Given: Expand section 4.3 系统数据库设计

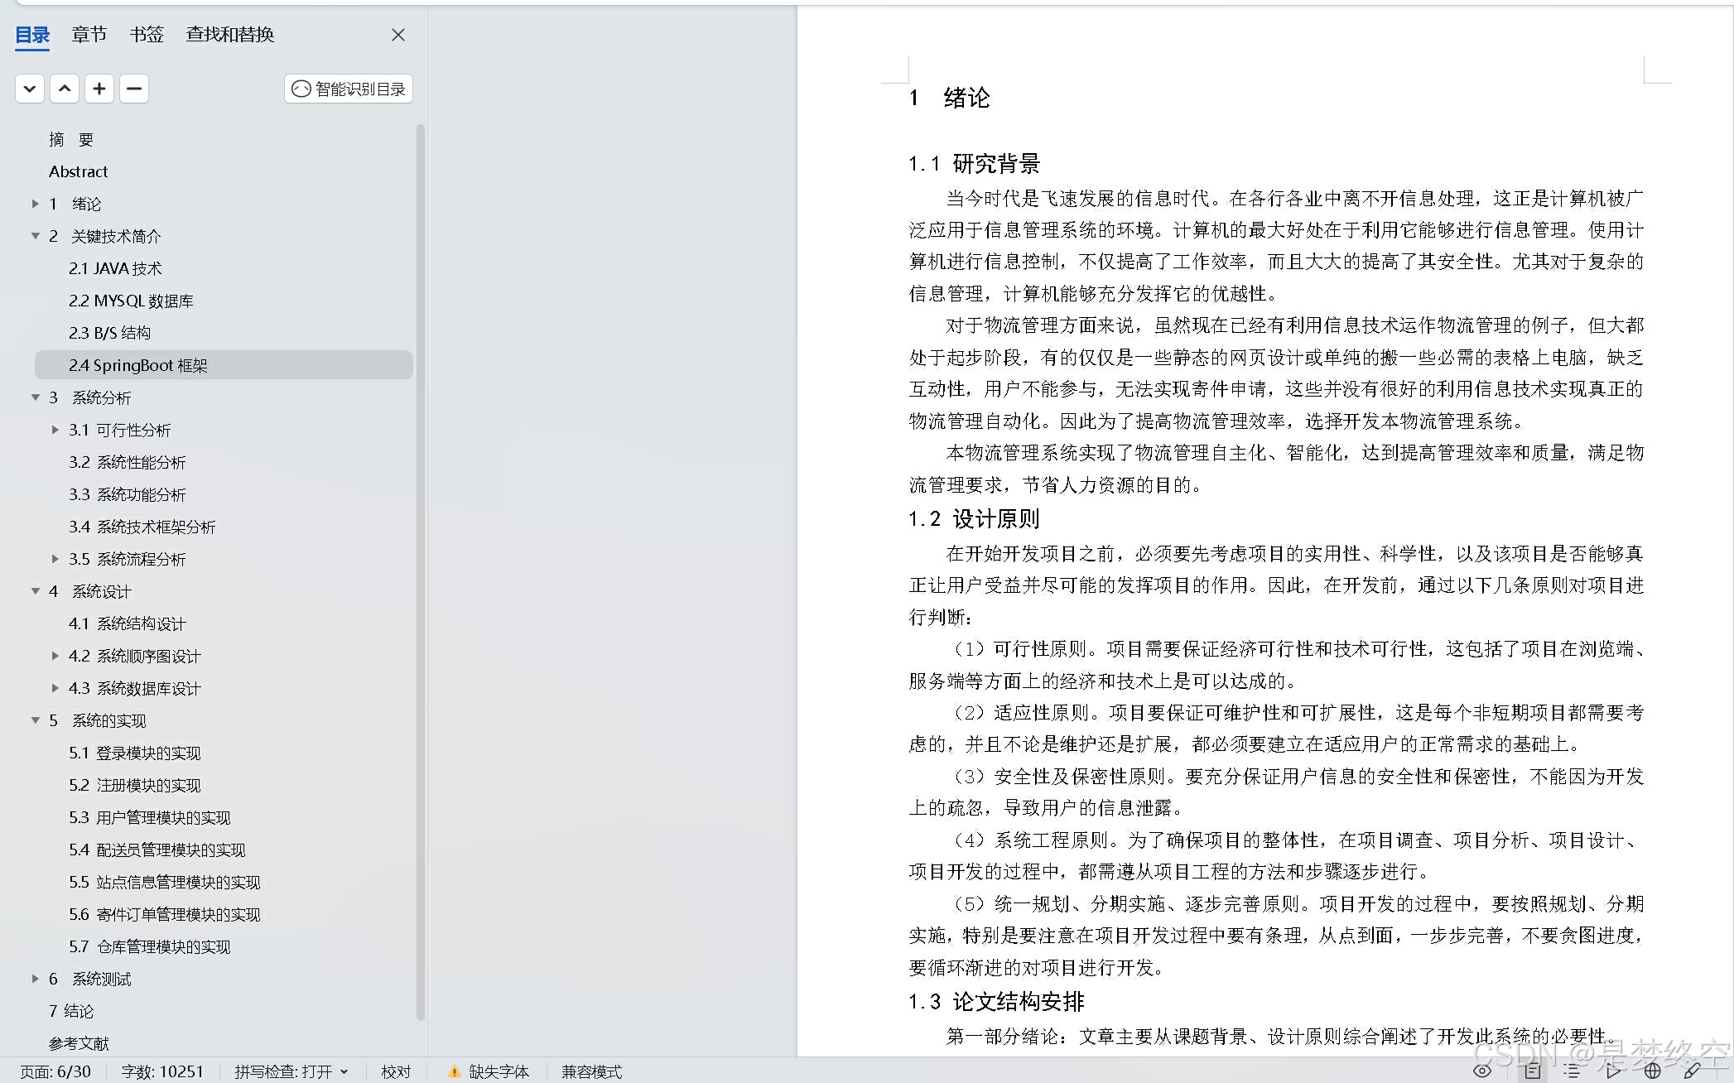Looking at the screenshot, I should (55, 688).
